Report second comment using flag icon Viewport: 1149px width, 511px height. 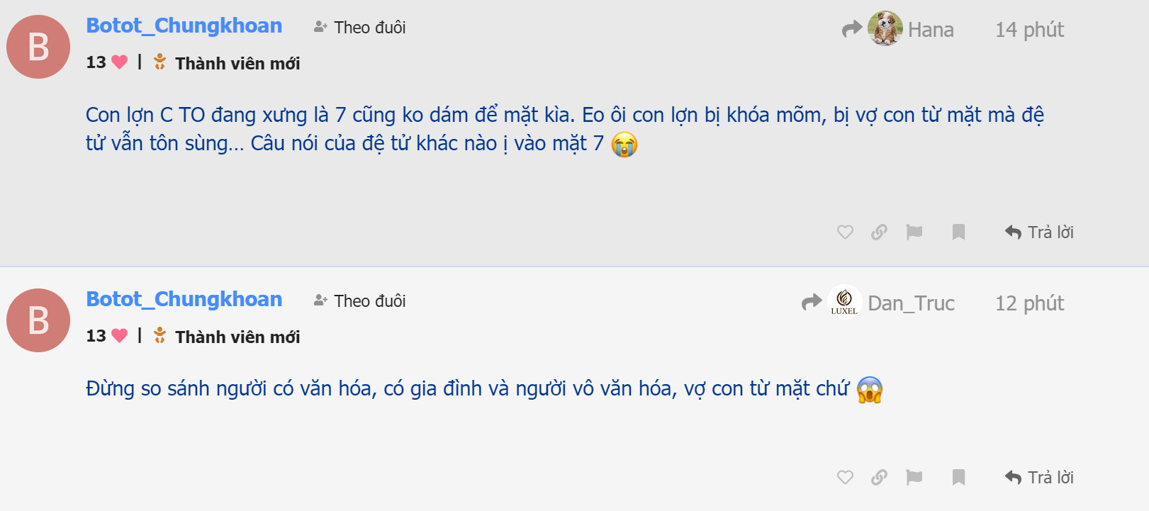[914, 478]
